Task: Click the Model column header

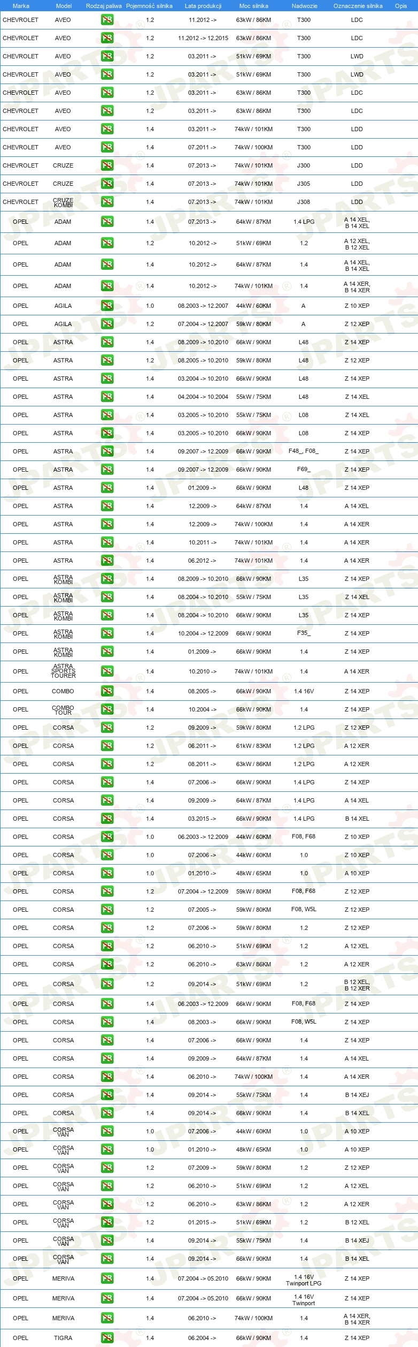Action: point(64,6)
